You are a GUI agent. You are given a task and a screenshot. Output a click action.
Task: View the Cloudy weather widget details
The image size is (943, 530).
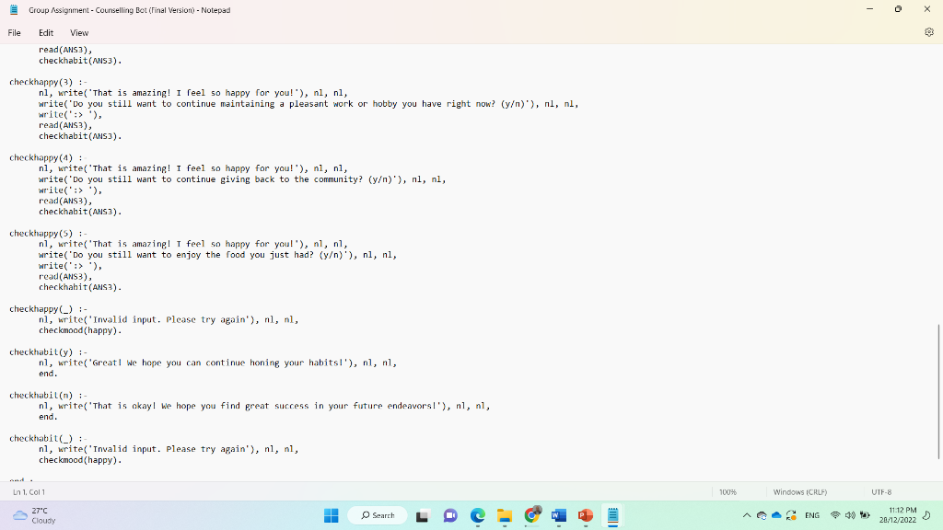click(32, 516)
